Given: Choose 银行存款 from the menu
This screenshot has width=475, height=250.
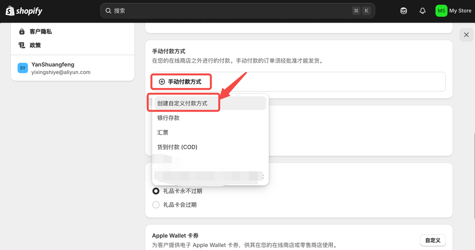Looking at the screenshot, I should 168,118.
